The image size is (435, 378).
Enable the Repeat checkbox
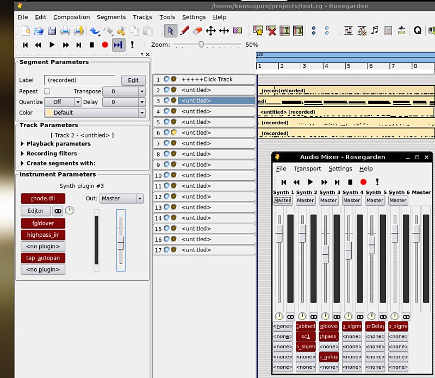tap(47, 91)
